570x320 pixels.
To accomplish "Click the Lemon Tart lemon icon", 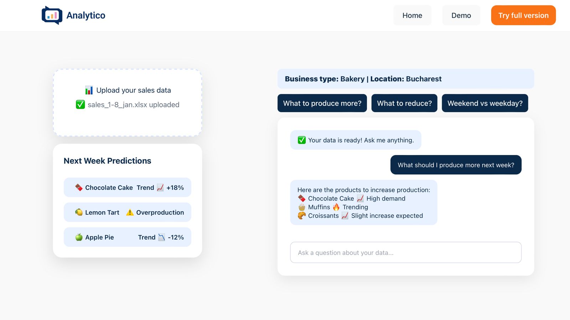I will [79, 212].
